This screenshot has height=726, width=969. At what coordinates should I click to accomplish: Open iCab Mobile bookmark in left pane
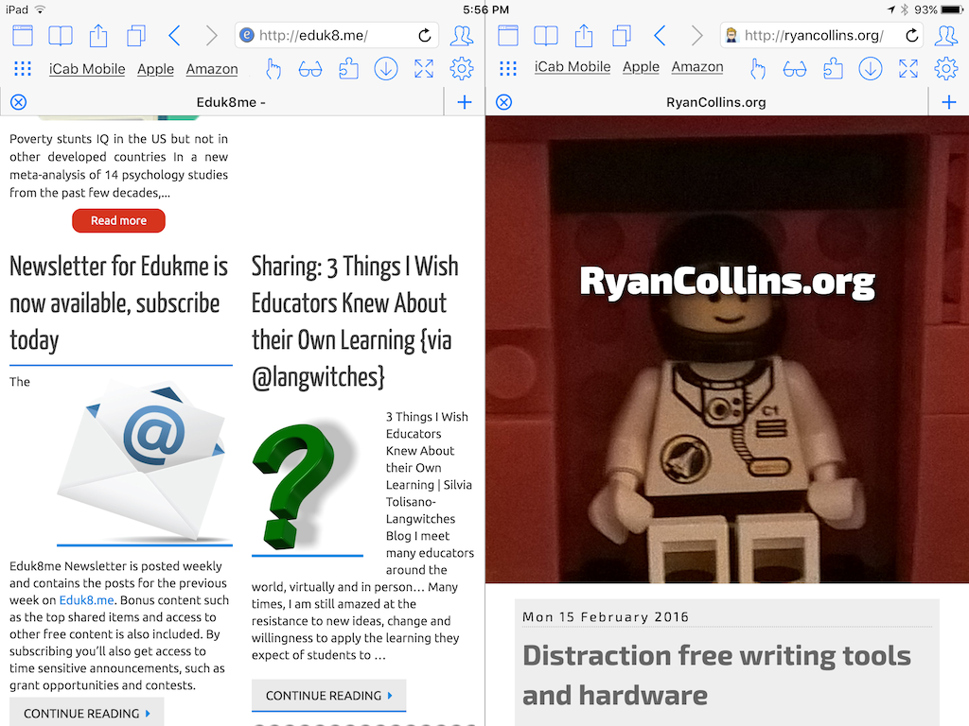(87, 69)
